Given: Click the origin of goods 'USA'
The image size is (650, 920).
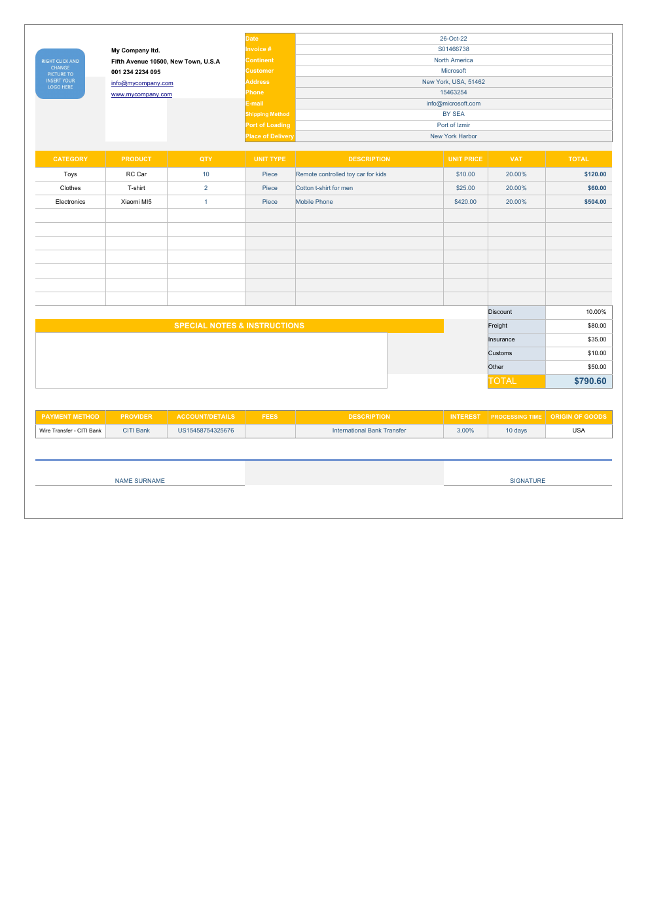Looking at the screenshot, I should pos(579,431).
